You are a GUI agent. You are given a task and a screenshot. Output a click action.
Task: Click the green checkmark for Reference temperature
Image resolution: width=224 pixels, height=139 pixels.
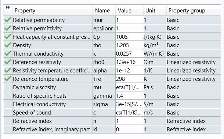click(8, 79)
